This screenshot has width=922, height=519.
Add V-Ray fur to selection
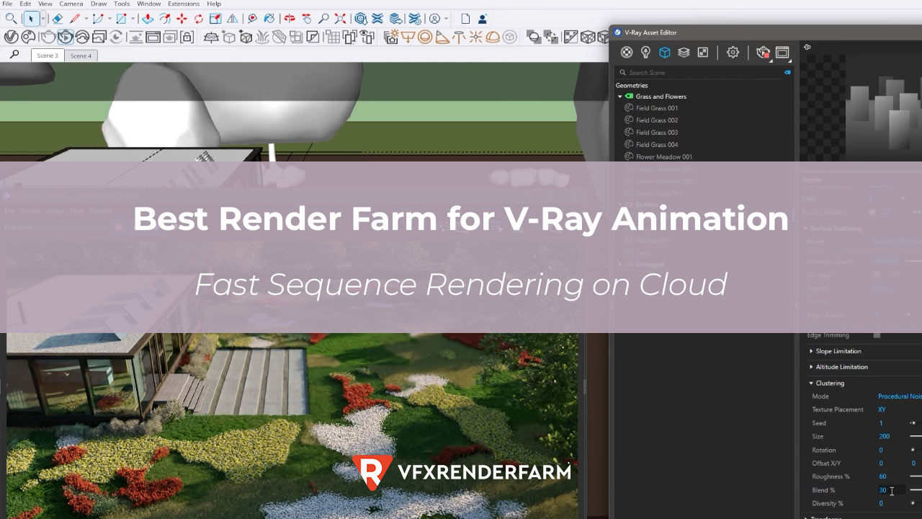pos(263,37)
